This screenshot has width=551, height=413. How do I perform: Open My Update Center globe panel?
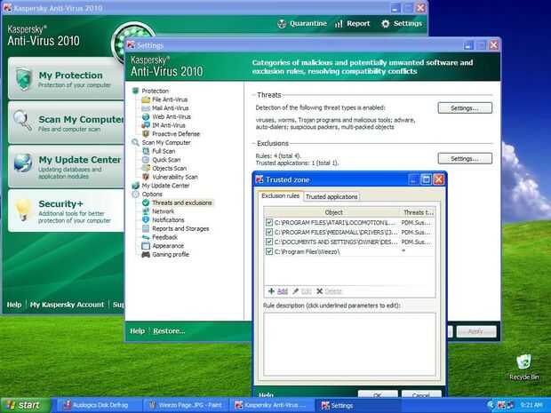pos(66,167)
